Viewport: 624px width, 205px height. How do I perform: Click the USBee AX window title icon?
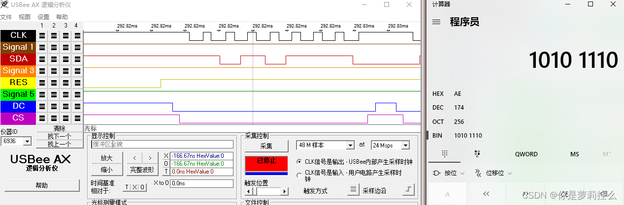(x=4, y=4)
